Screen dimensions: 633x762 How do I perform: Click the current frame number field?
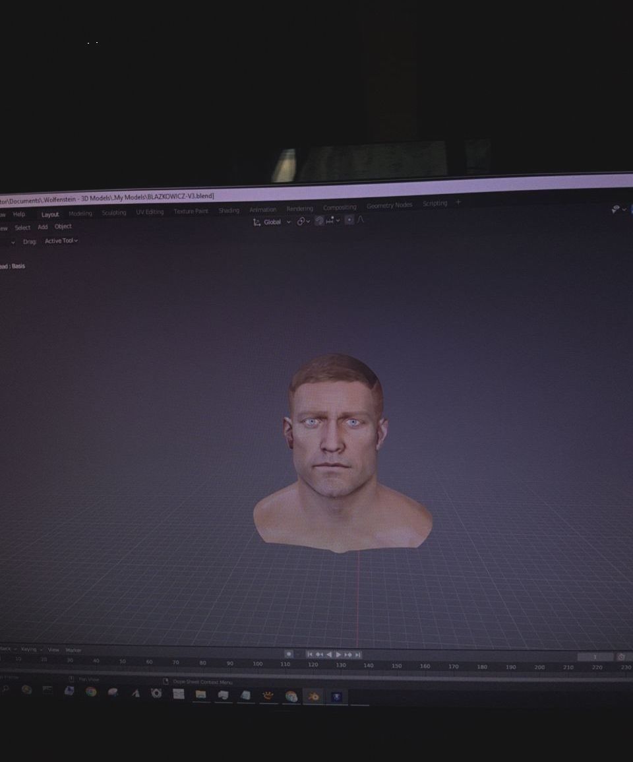pyautogui.click(x=595, y=656)
